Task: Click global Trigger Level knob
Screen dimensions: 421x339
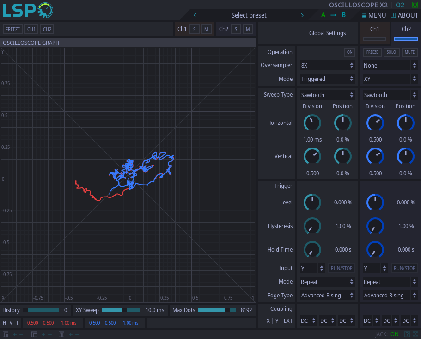Action: click(312, 202)
